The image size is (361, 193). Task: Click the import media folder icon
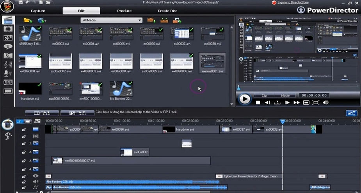pos(28,20)
